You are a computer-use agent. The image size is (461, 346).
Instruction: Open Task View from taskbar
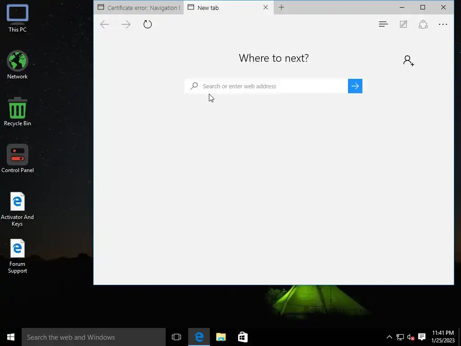point(176,337)
